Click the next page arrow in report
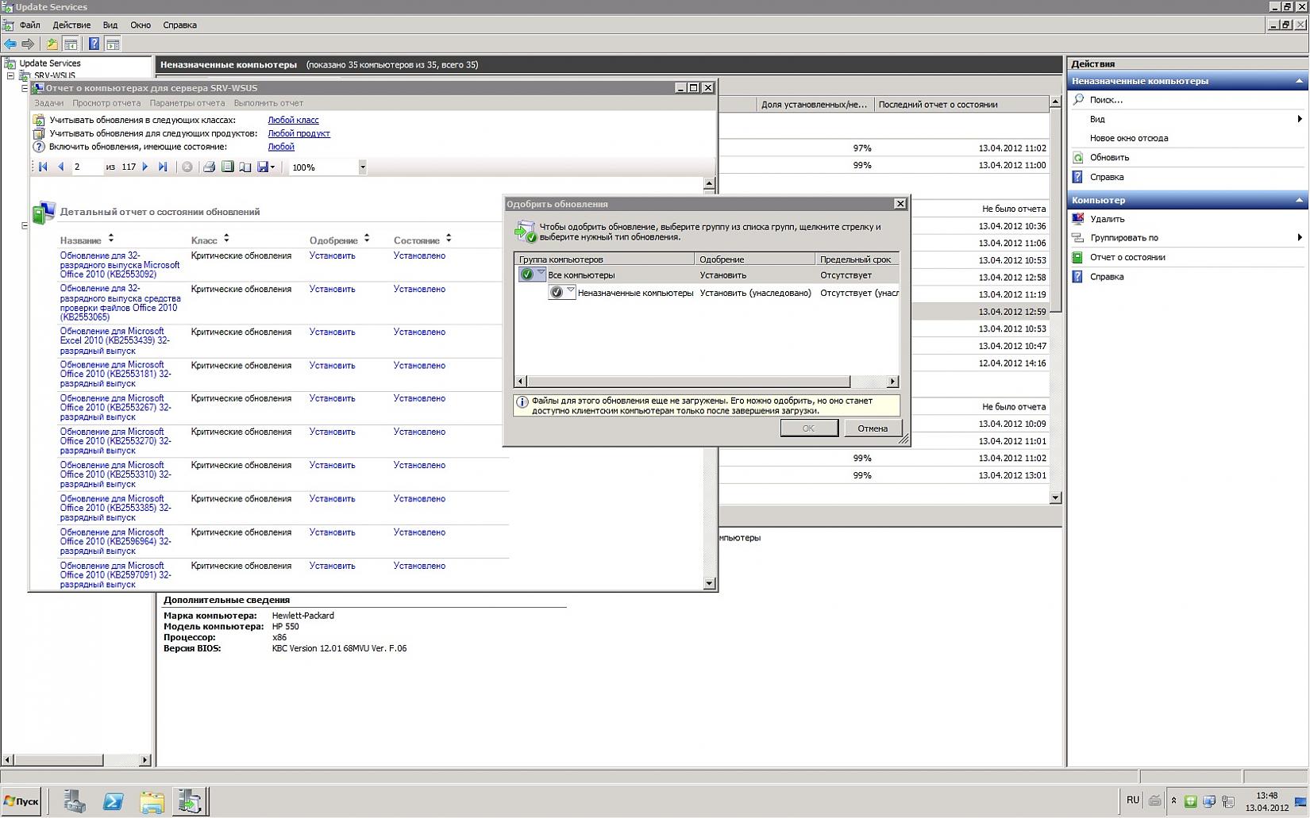The image size is (1310, 818). coord(145,167)
